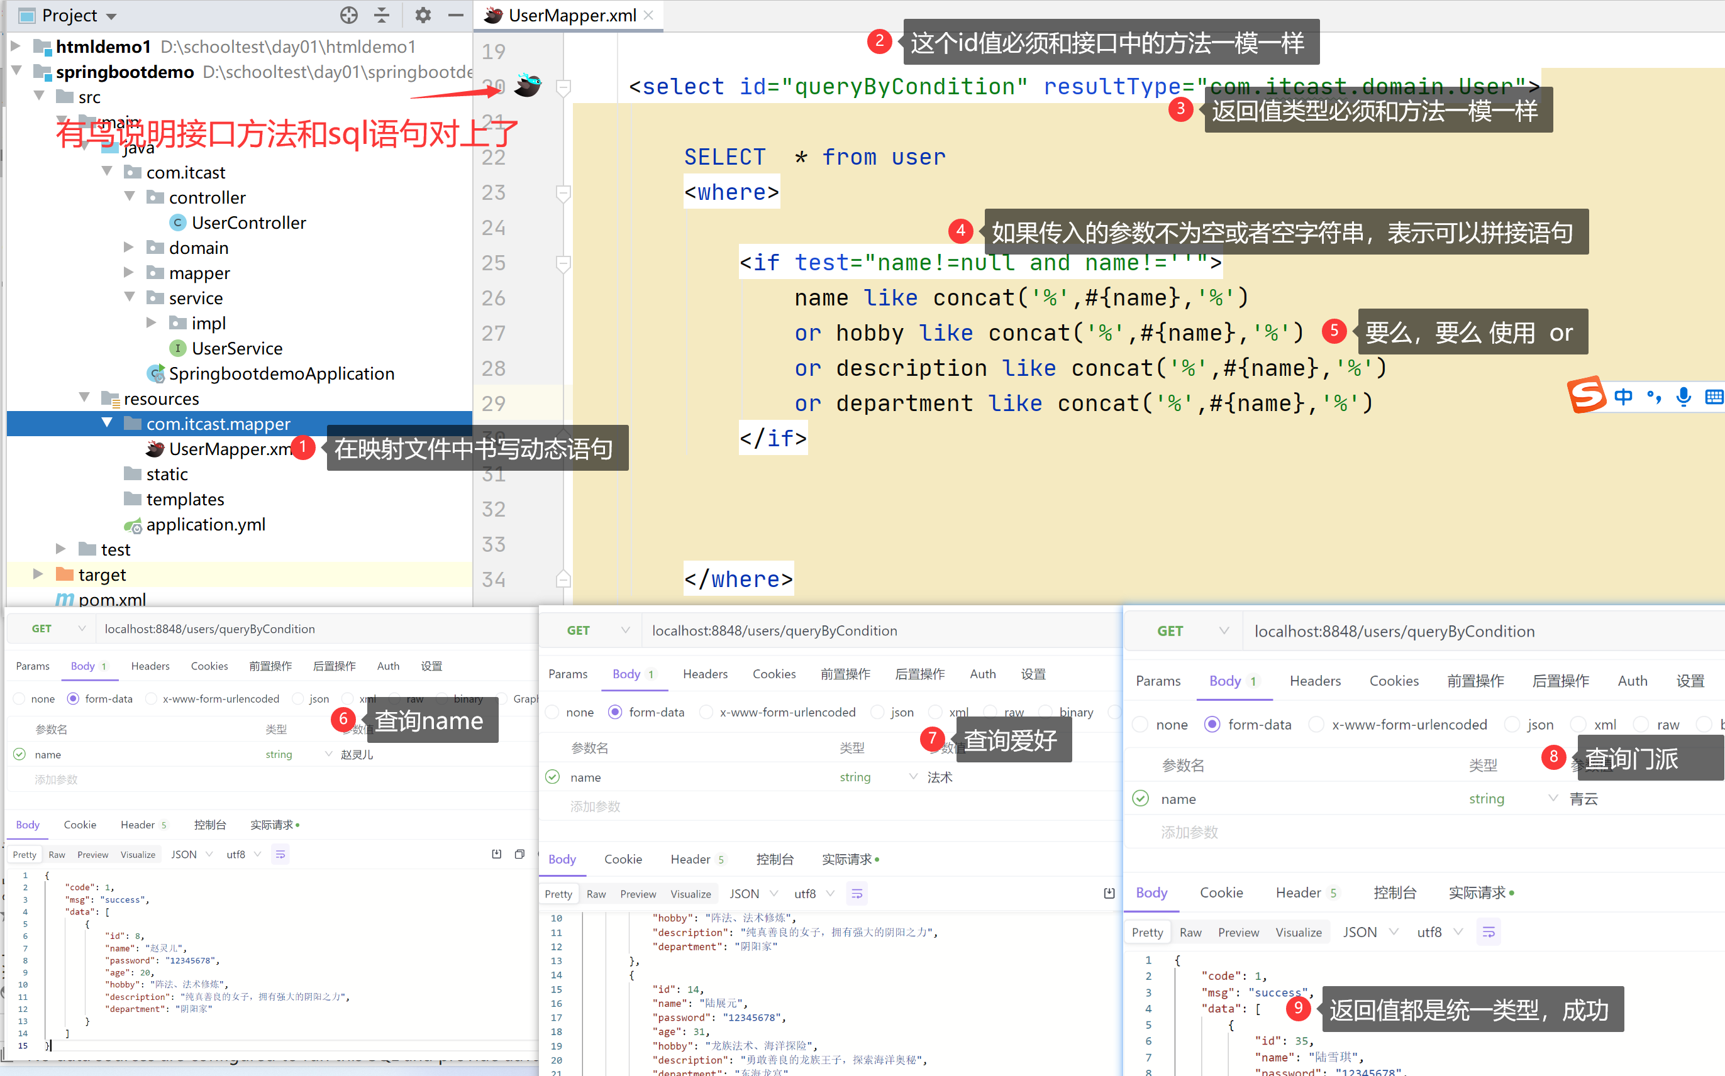The image size is (1725, 1076).
Task: Click Pretty view button in 青云 response
Action: pos(1147,932)
